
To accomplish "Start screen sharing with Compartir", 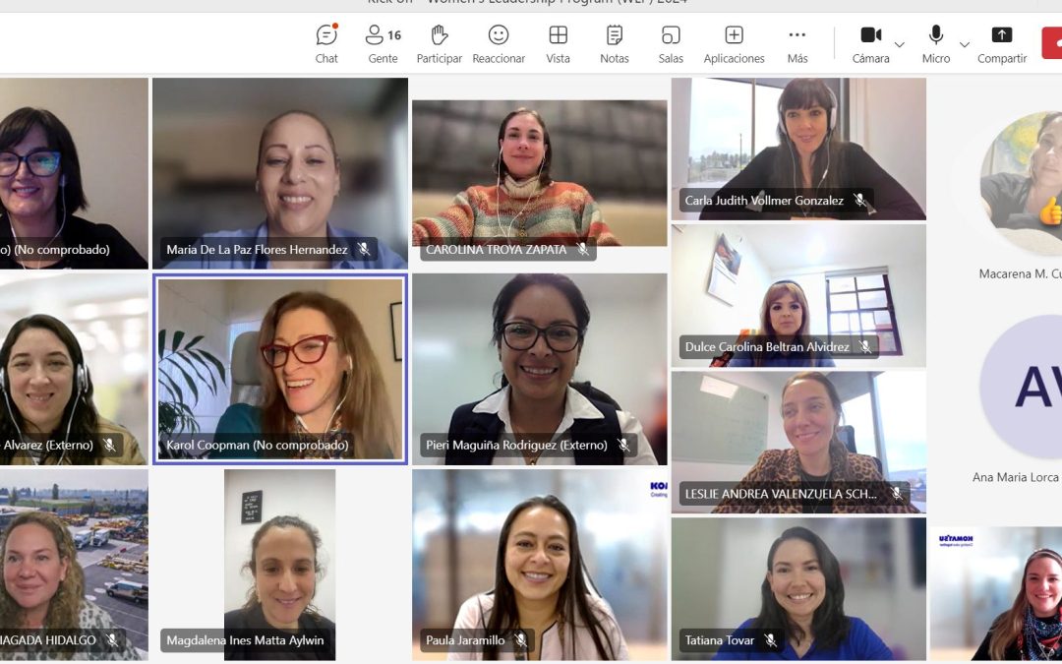I will coord(1002,44).
